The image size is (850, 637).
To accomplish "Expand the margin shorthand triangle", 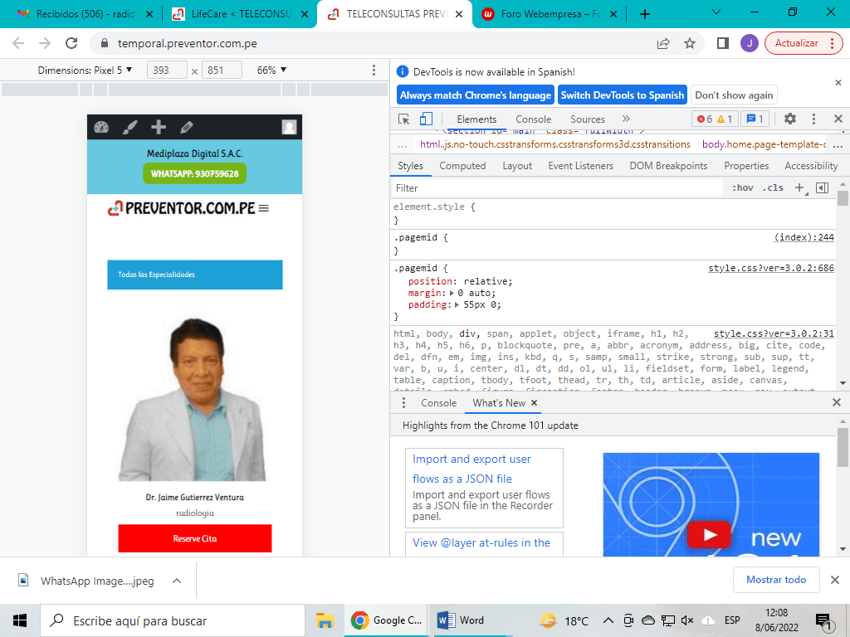I will click(452, 293).
